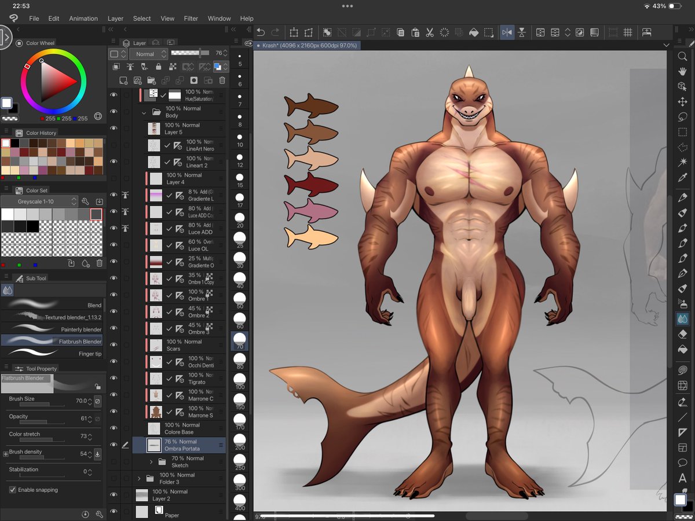Select the Move layer tool
Viewport: 695px width, 521px height.
point(682,102)
